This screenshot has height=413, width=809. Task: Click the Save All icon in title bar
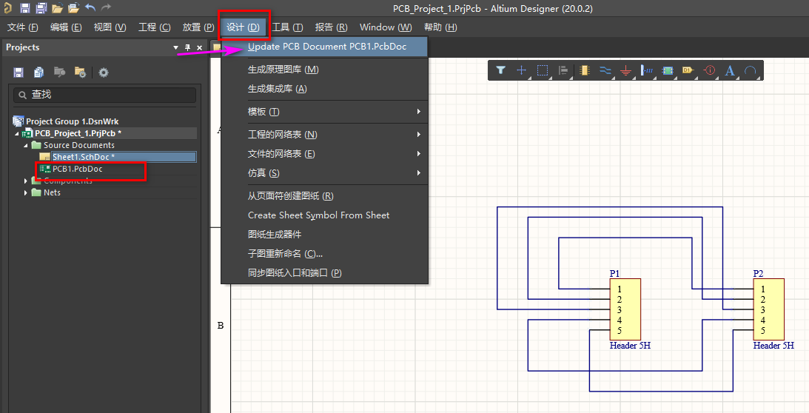[x=41, y=7]
